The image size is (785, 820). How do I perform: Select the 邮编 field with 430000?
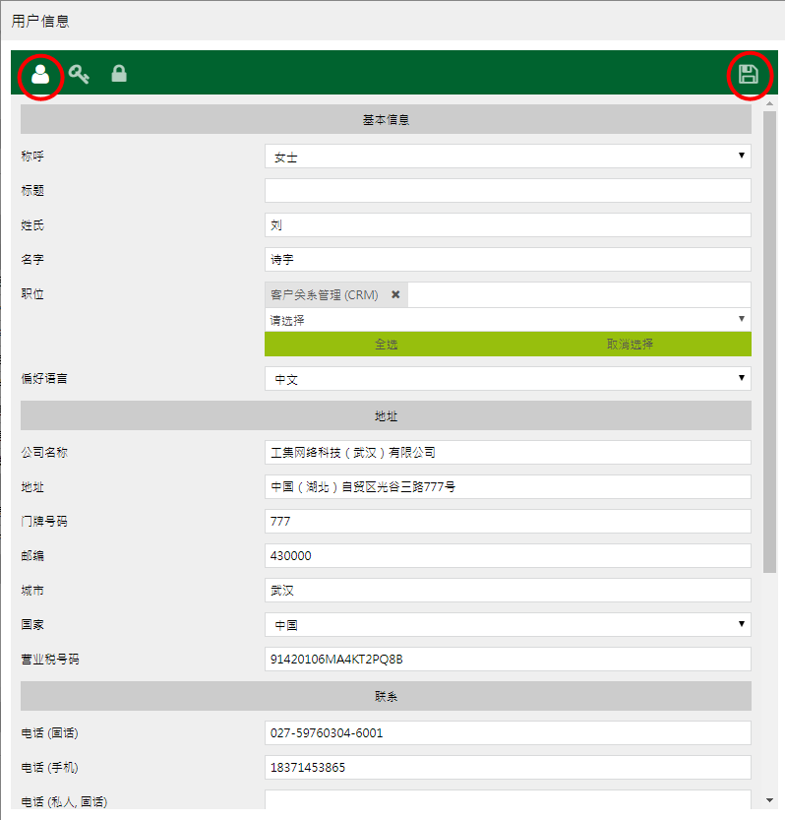(507, 556)
